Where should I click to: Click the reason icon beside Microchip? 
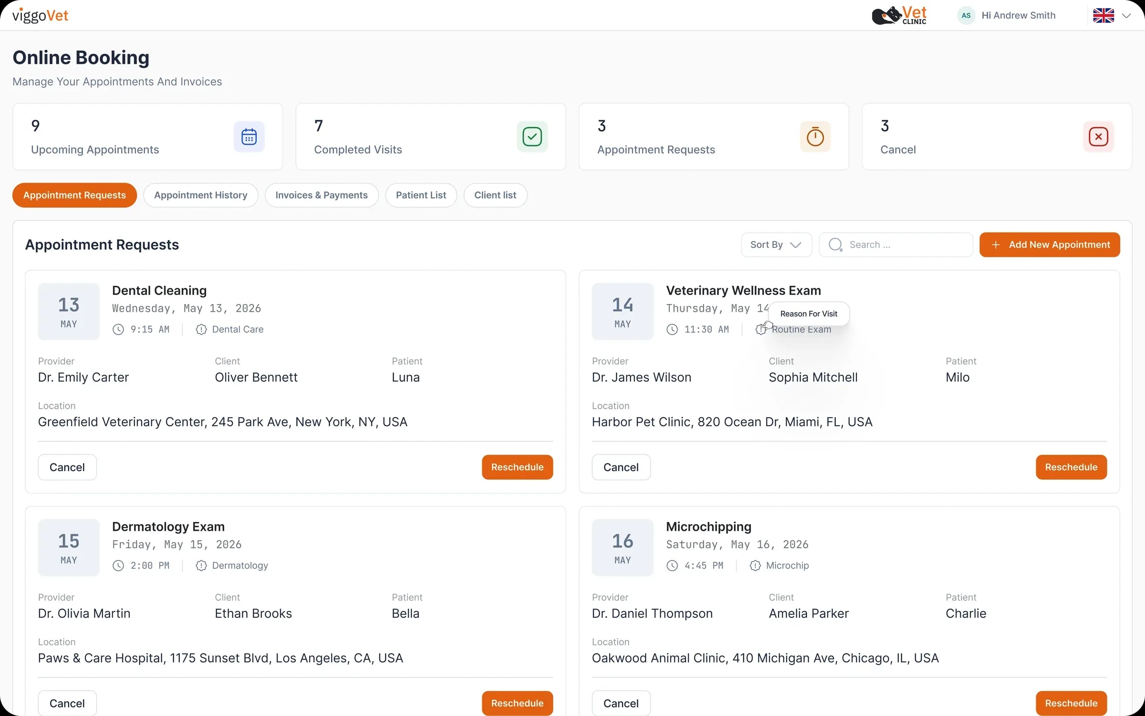[x=755, y=566]
